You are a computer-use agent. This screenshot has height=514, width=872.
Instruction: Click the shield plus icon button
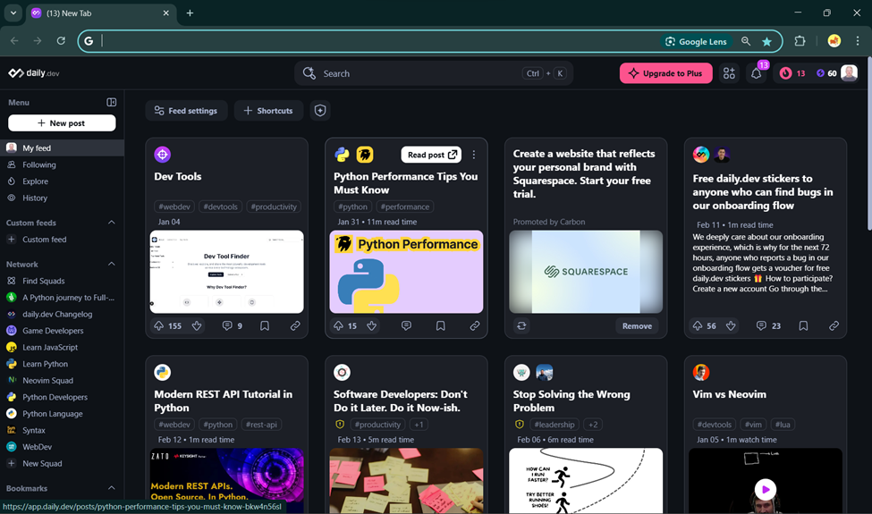click(x=320, y=111)
